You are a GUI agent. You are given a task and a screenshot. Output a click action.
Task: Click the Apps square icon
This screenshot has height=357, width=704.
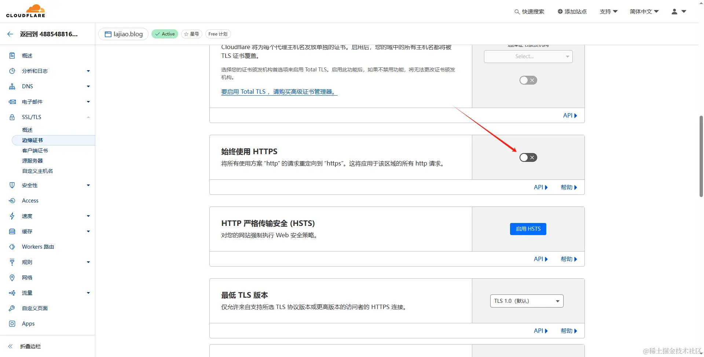coord(12,324)
